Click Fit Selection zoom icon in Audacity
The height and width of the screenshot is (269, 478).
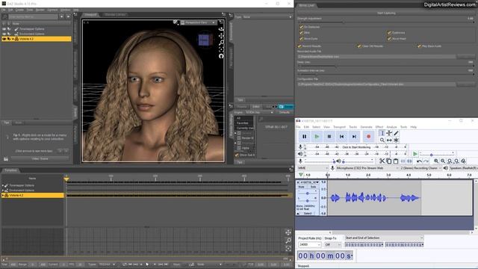point(450,161)
